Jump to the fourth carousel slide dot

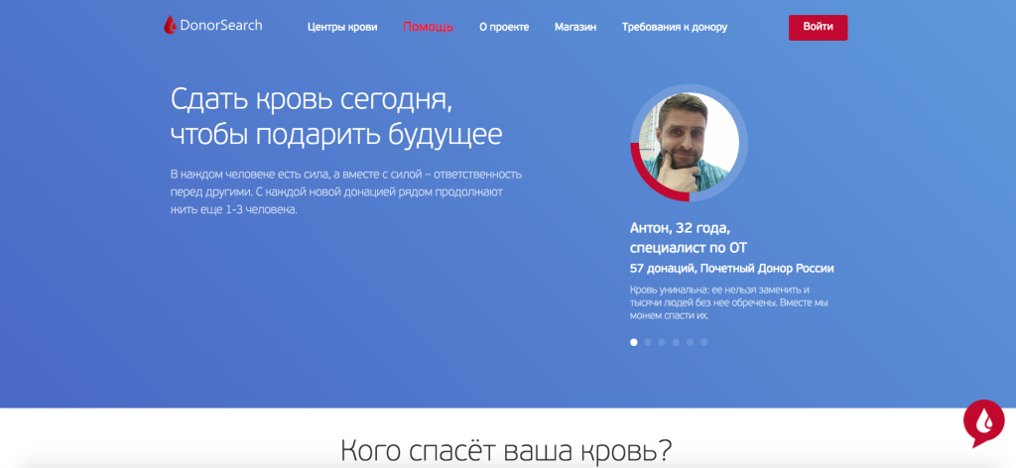point(676,342)
